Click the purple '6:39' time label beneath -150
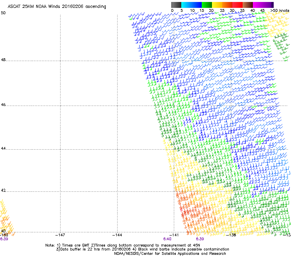This screenshot has width=291, height=256. [x=4, y=239]
